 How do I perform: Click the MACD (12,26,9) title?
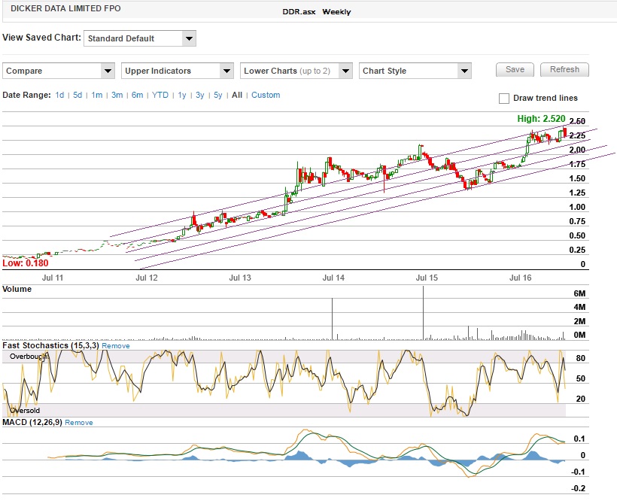tap(32, 422)
